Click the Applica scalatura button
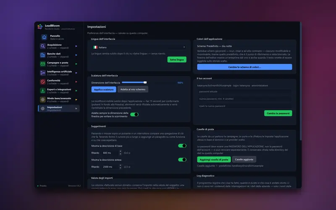The width and height of the screenshot is (336, 210). (x=104, y=89)
